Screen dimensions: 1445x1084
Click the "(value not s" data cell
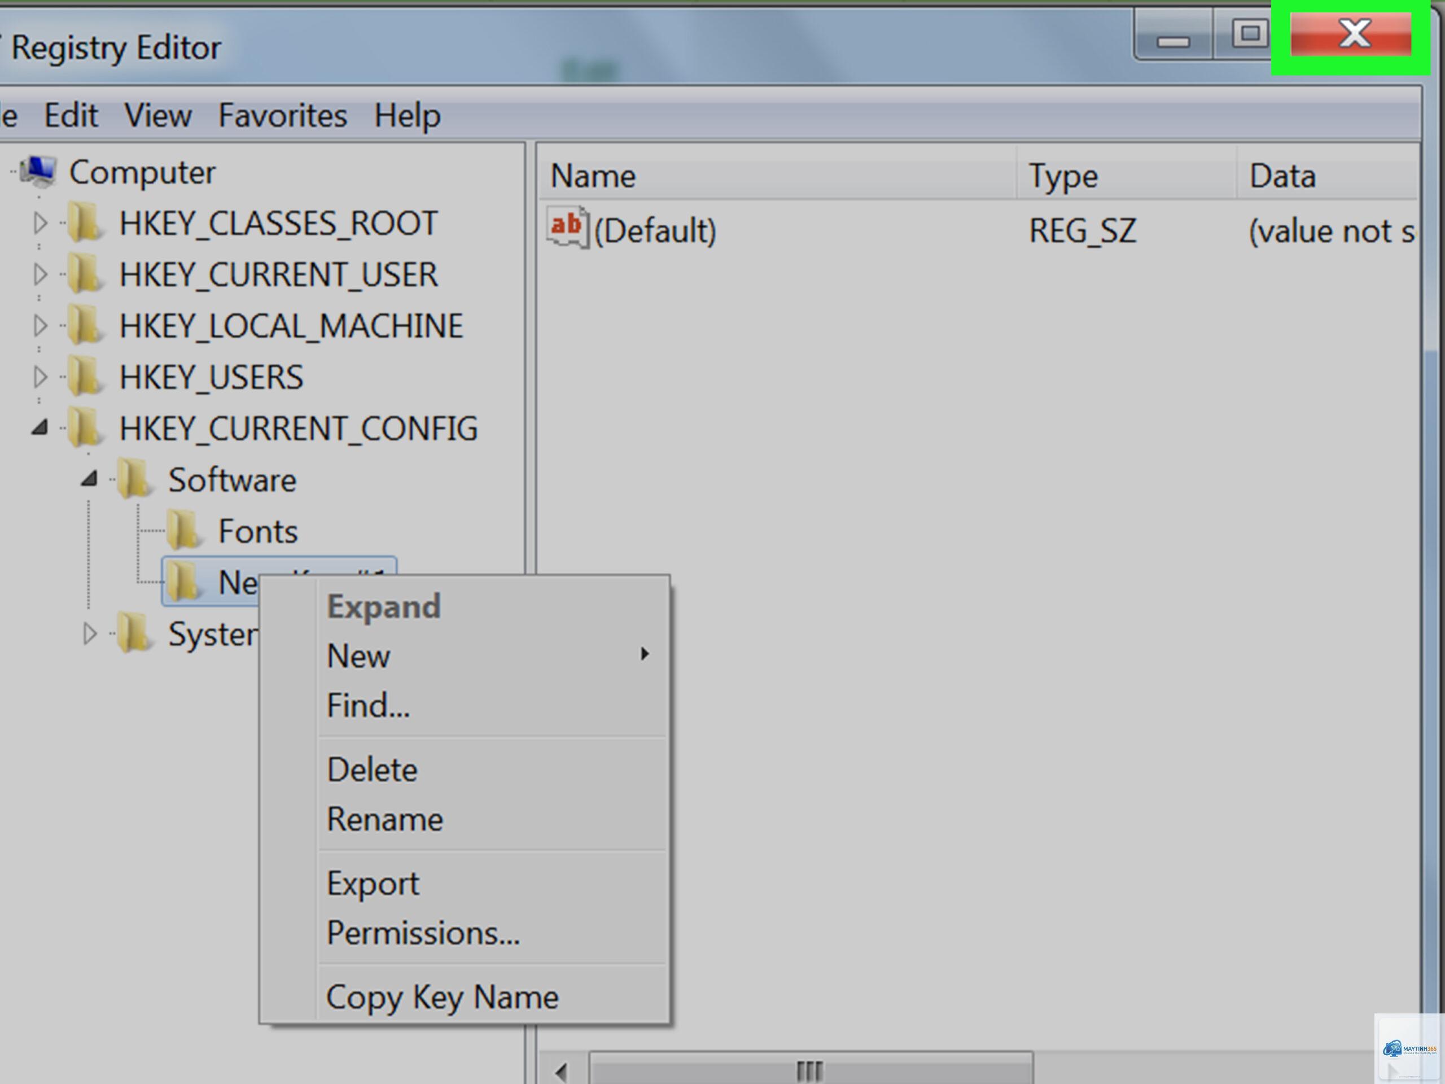[1332, 231]
